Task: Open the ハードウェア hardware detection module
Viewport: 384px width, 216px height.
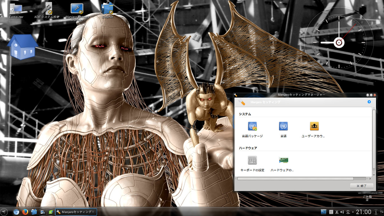Action: pyautogui.click(x=283, y=164)
